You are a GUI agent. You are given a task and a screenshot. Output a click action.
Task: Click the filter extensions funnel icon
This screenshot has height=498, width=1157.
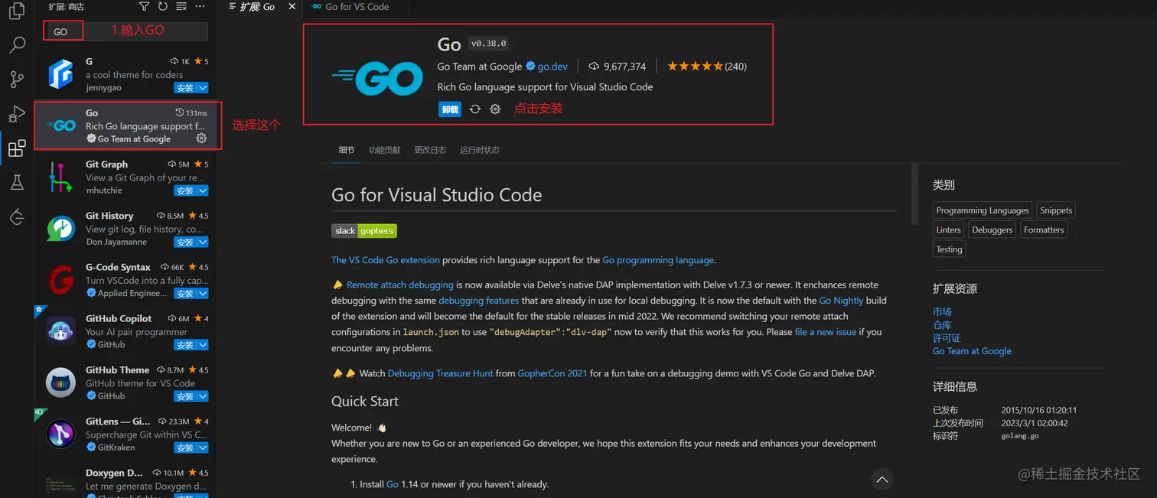[x=144, y=6]
